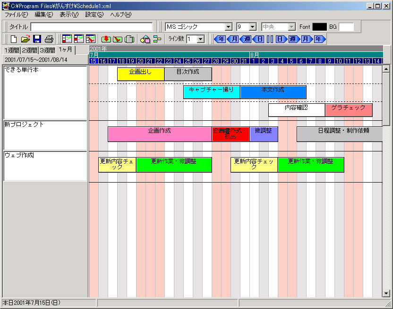Go back one day with left 日 arrow
The image size is (393, 309).
258,39
